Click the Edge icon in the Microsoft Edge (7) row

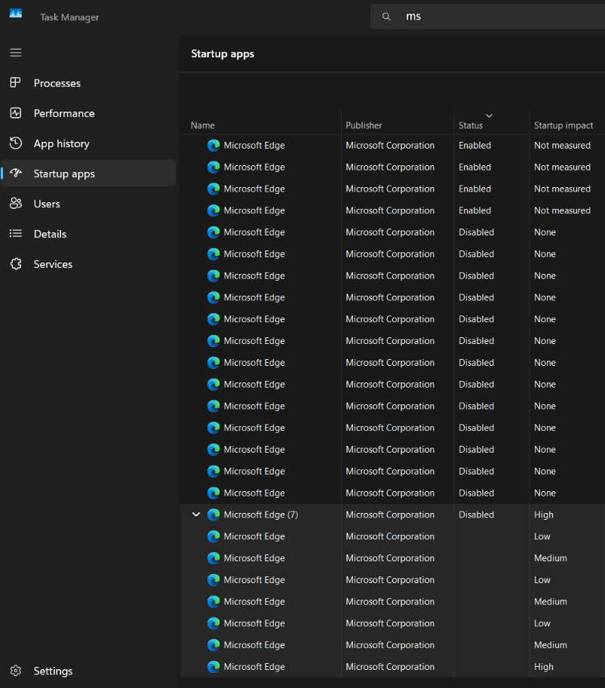[213, 514]
